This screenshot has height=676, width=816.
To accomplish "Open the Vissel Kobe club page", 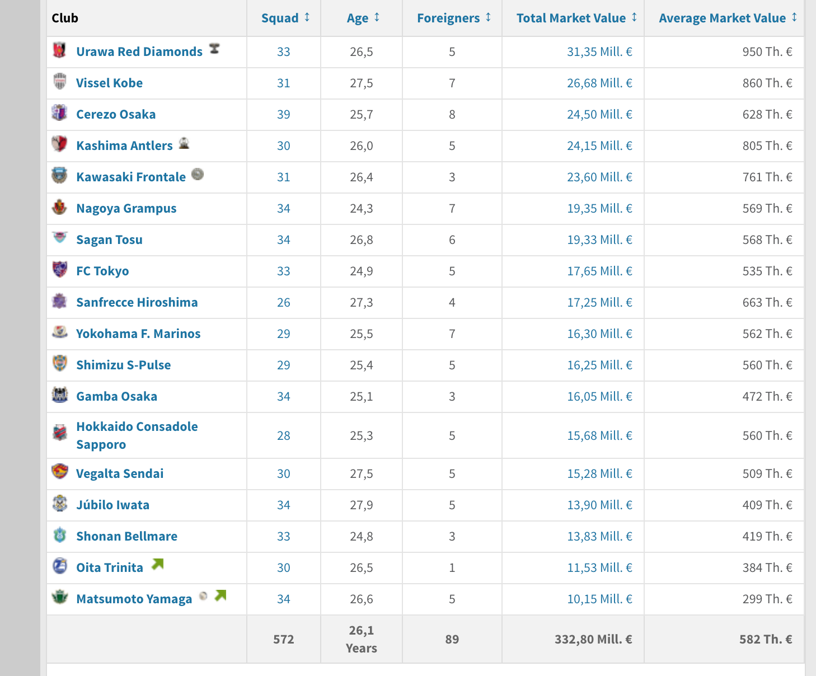I will [109, 83].
